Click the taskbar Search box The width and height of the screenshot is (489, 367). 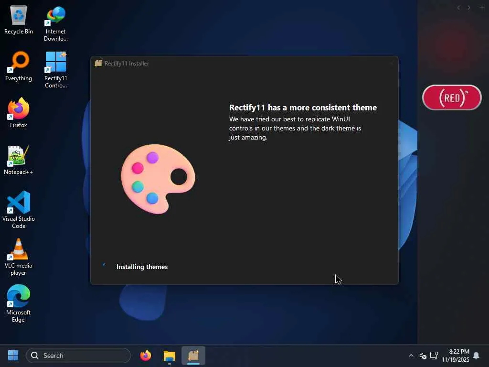click(x=78, y=356)
